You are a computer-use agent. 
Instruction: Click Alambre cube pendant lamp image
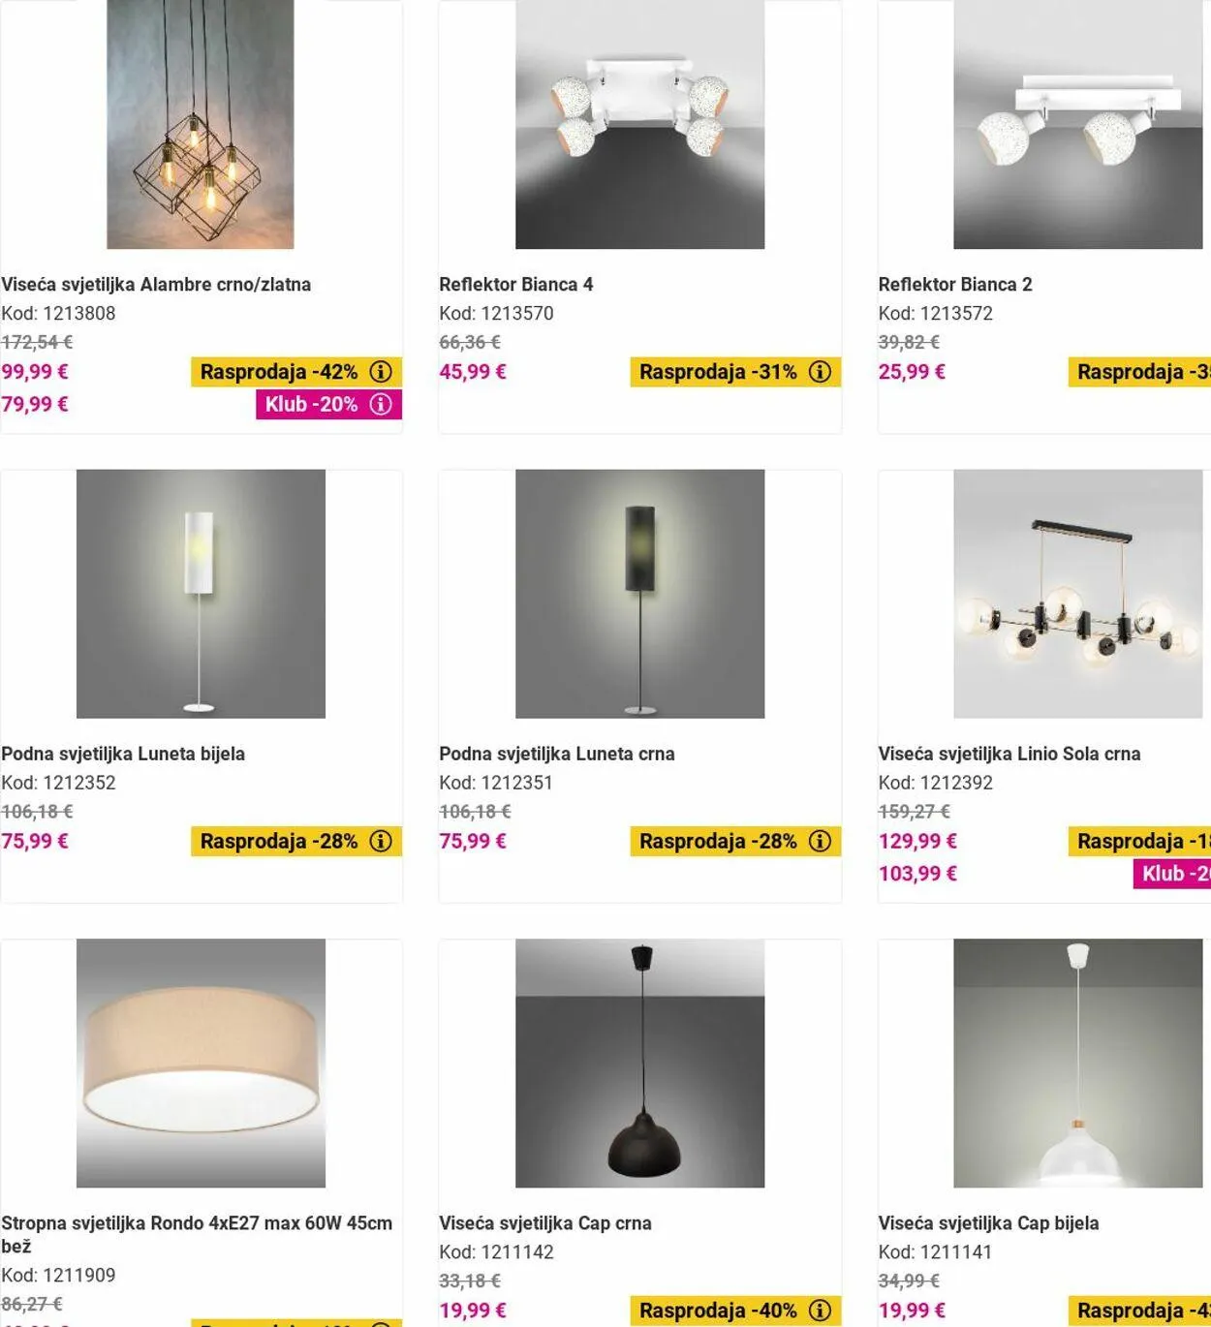coord(201,124)
